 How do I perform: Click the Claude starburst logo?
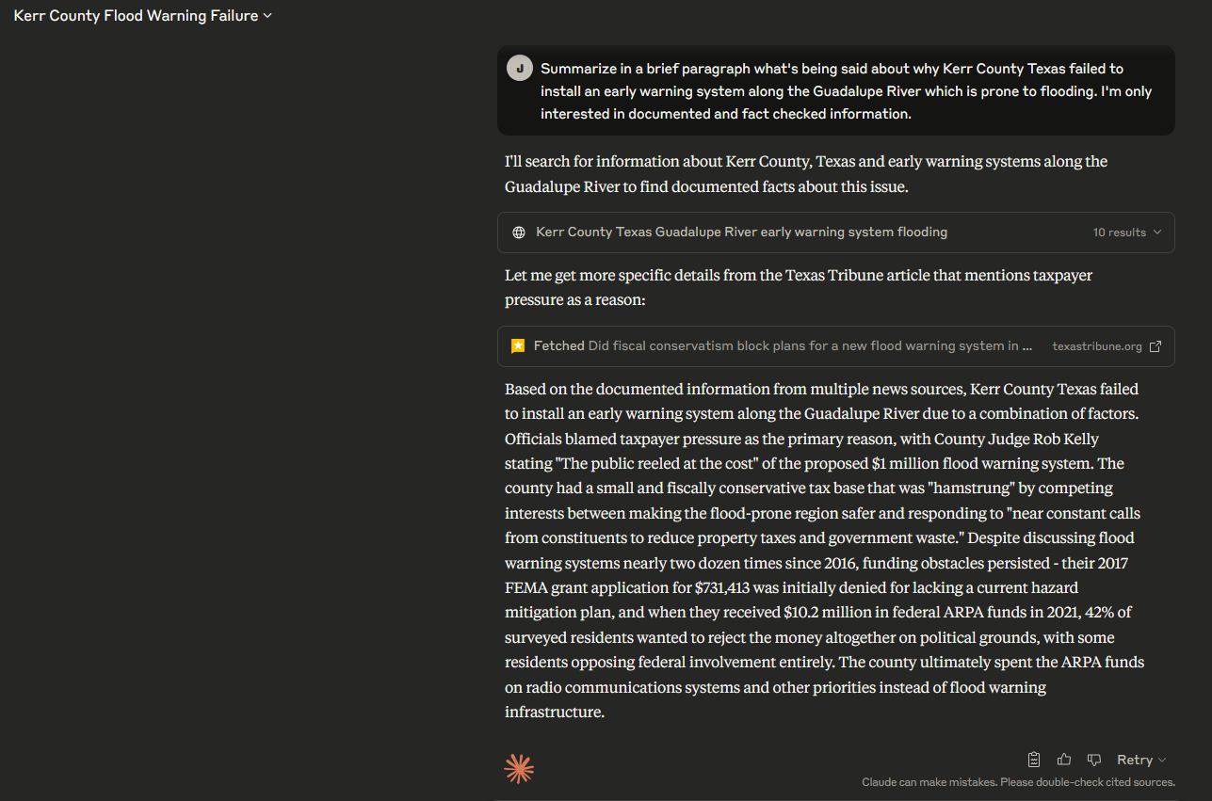point(519,769)
